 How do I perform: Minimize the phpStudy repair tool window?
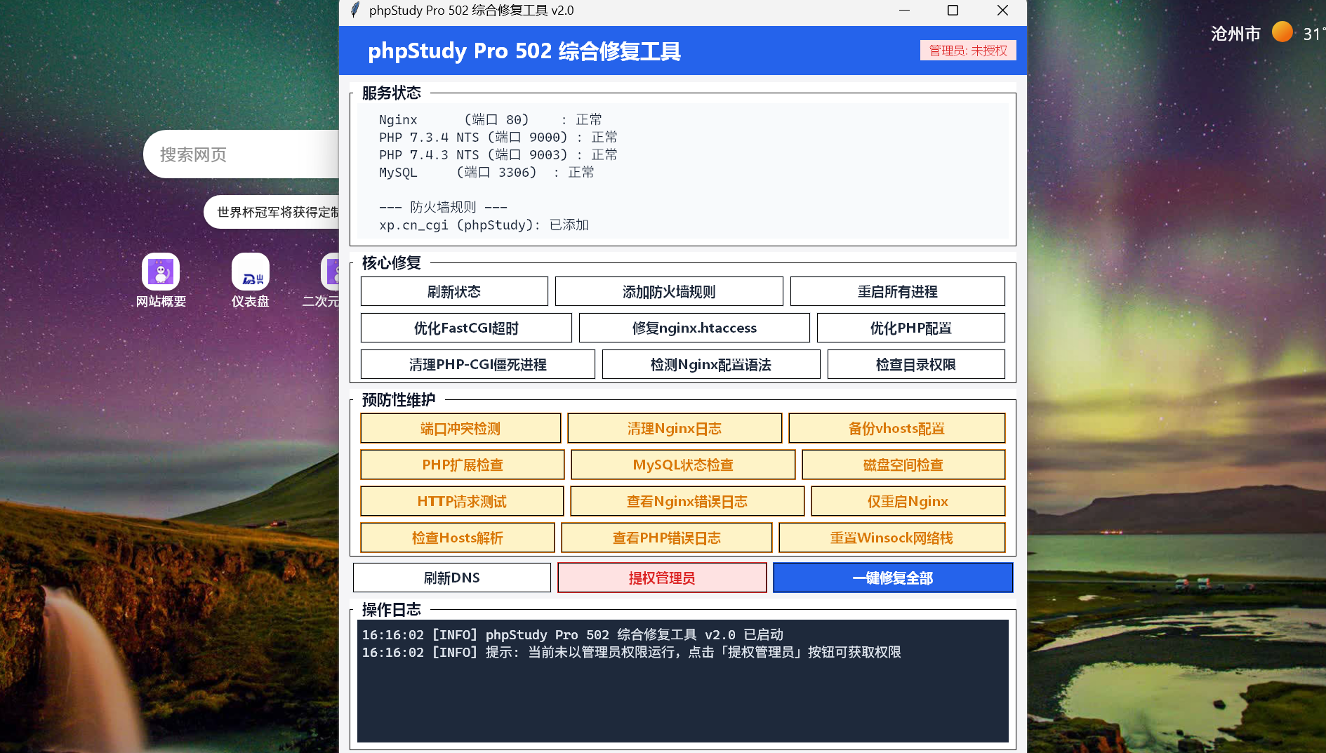904,10
